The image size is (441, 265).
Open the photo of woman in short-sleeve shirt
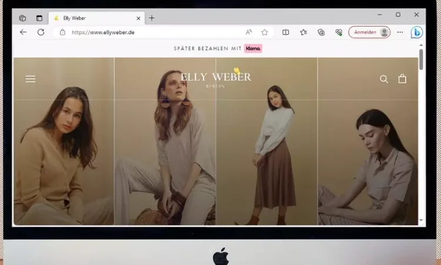(x=368, y=141)
